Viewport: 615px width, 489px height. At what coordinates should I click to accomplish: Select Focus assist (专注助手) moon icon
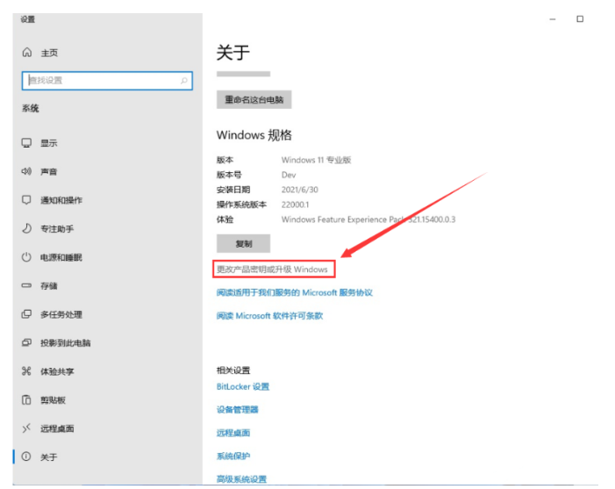[x=26, y=229]
